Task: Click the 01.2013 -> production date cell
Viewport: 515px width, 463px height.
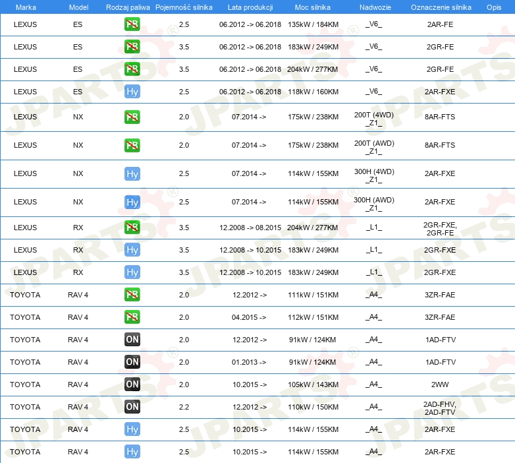Action: (x=249, y=362)
